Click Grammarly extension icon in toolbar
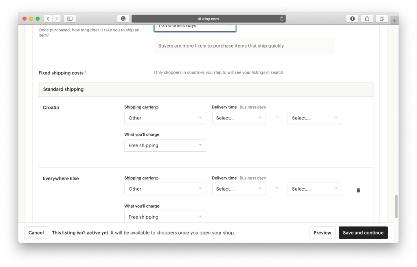417x267 pixels. click(123, 19)
